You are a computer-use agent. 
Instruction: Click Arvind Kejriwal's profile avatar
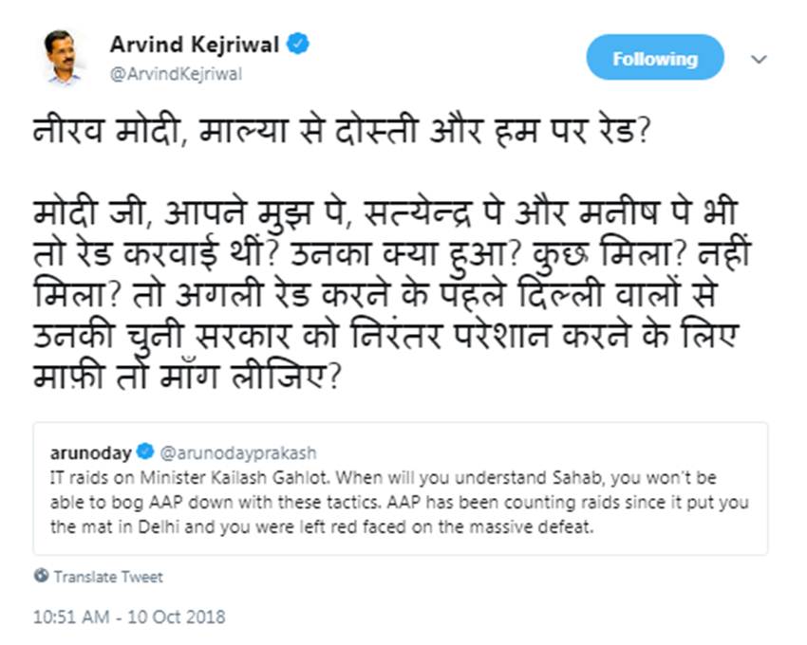coord(64,56)
